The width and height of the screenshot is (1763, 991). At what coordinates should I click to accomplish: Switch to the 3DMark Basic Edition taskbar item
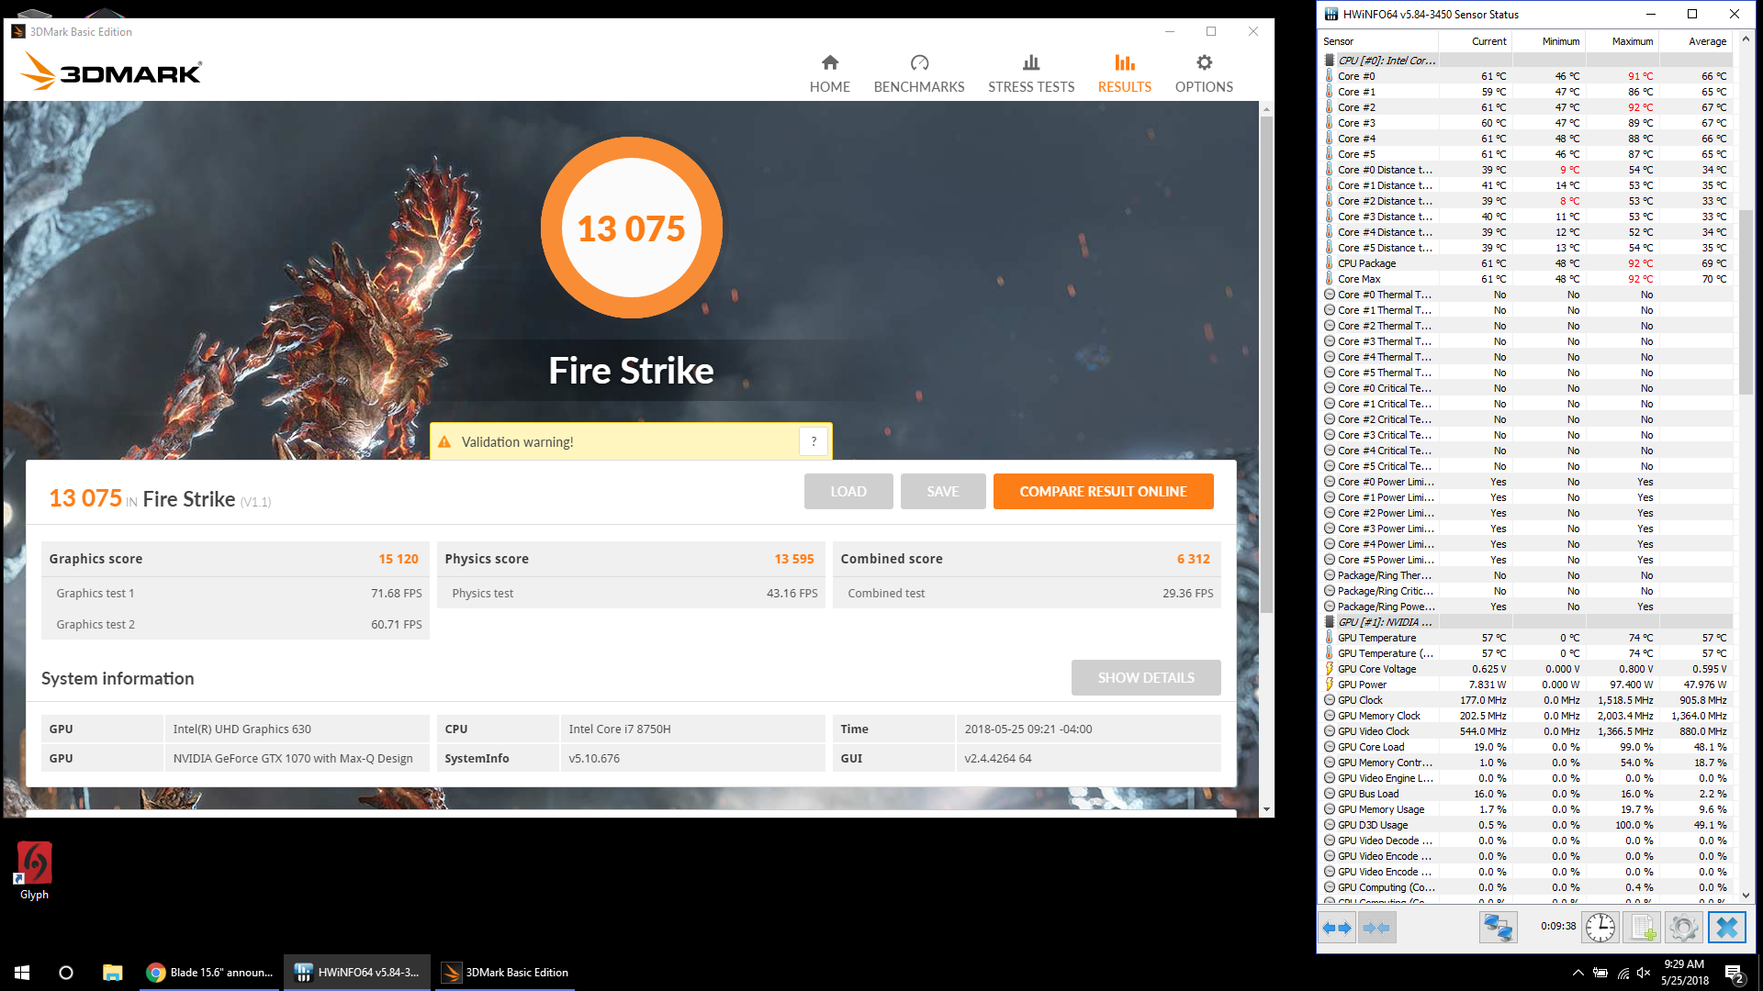click(505, 973)
